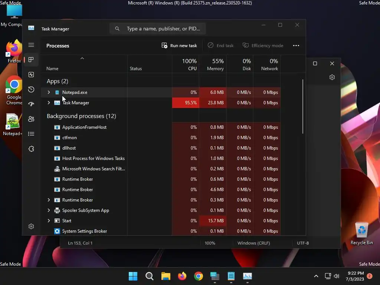Select the dllhost process row
The height and width of the screenshot is (285, 380).
pos(160,148)
